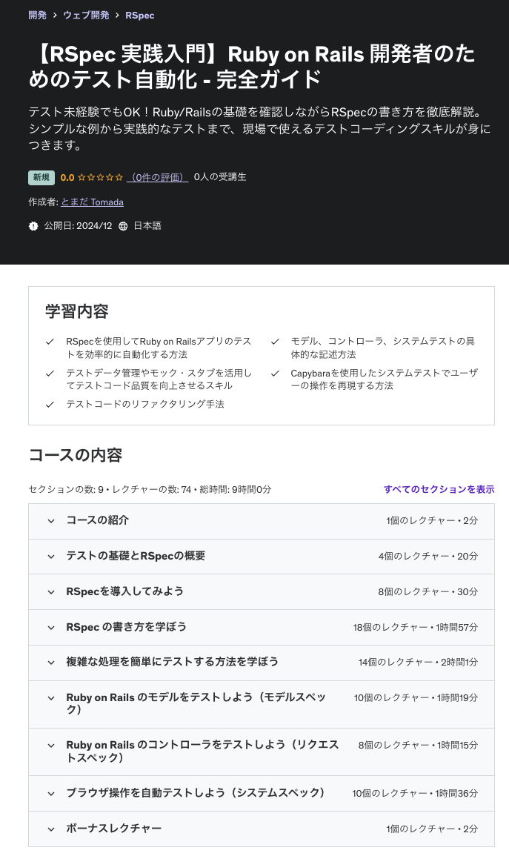Expand the テストの基礎とRSpecの概要 section
The height and width of the screenshot is (856, 509).
pyautogui.click(x=50, y=557)
